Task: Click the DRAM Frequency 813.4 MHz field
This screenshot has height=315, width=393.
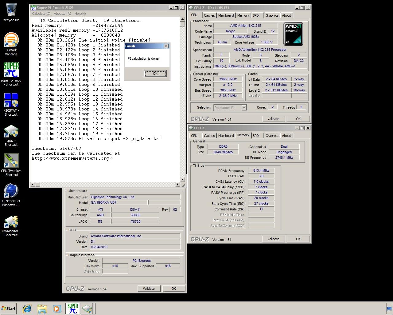Action: (261, 170)
